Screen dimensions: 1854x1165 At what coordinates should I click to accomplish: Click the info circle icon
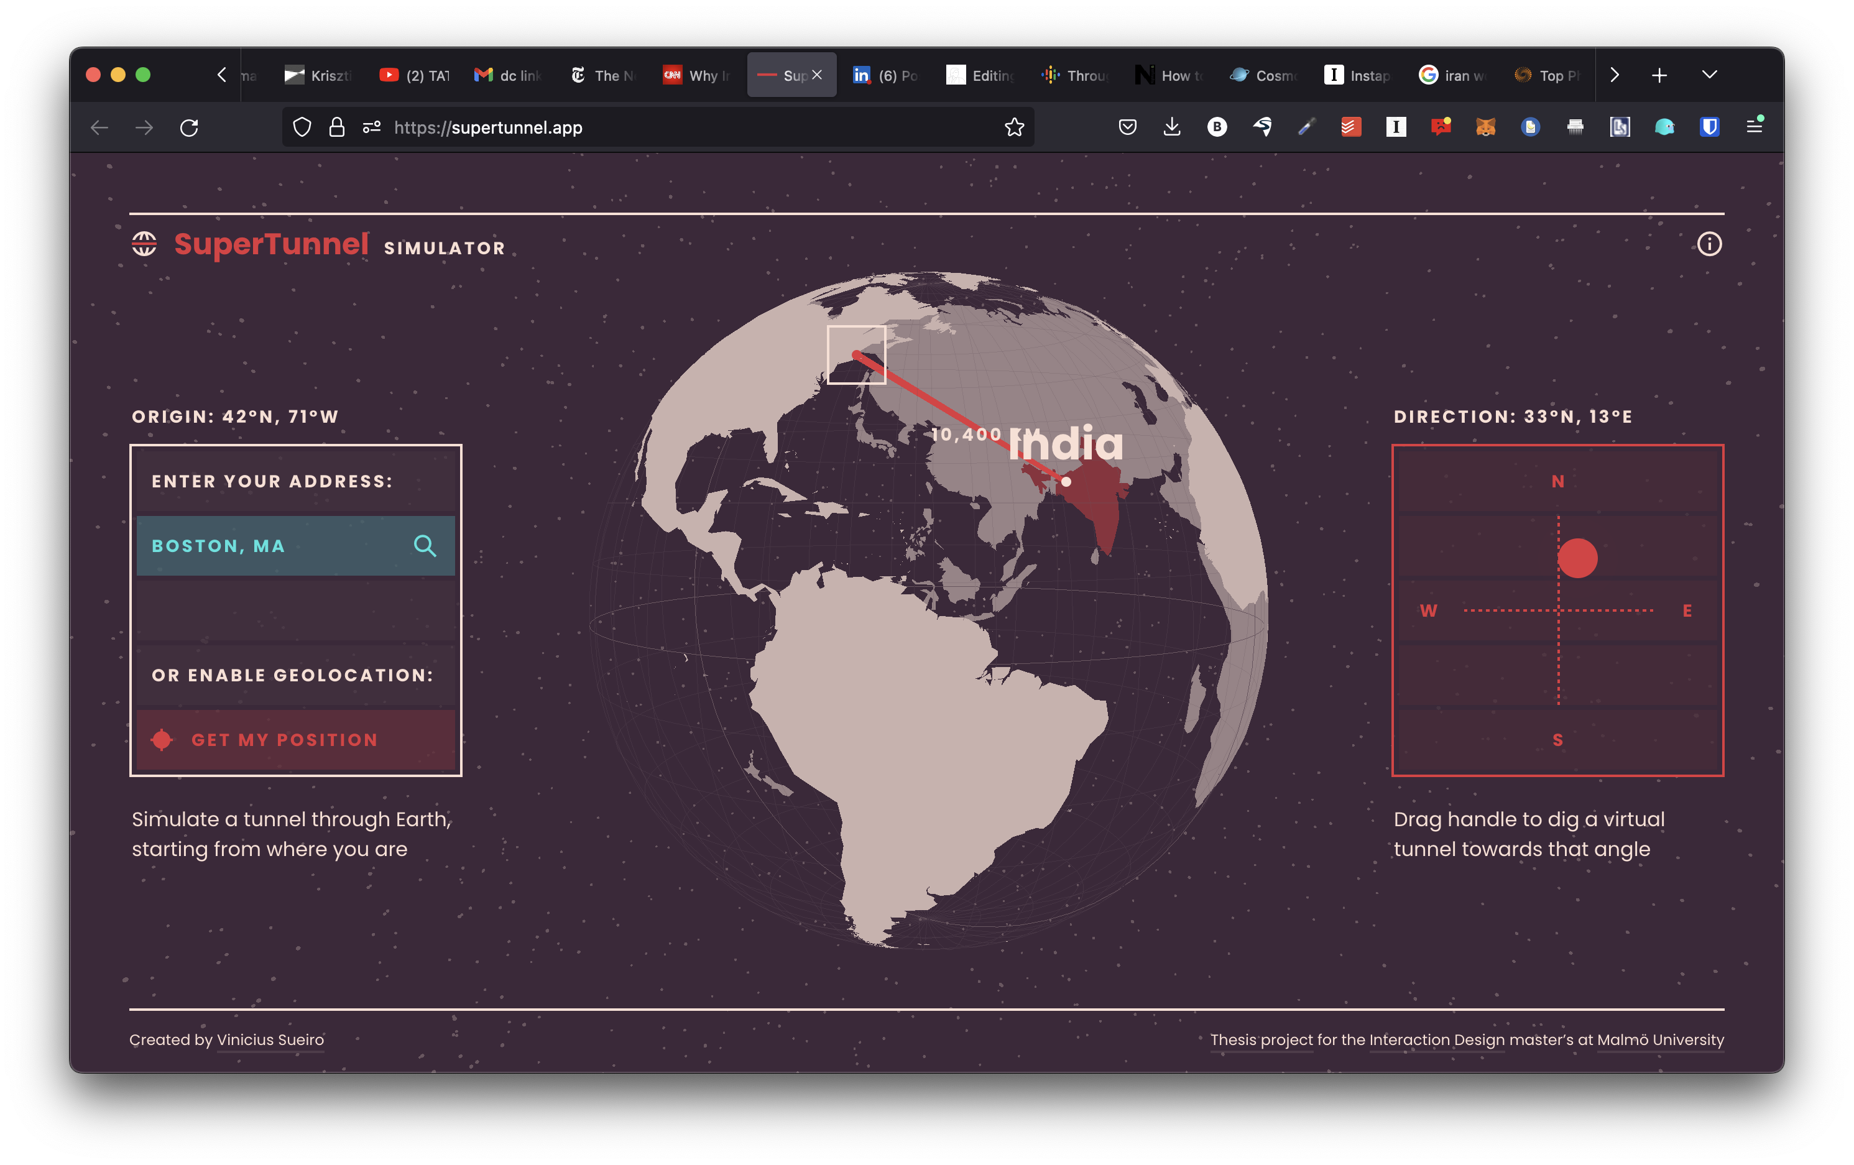pyautogui.click(x=1709, y=244)
